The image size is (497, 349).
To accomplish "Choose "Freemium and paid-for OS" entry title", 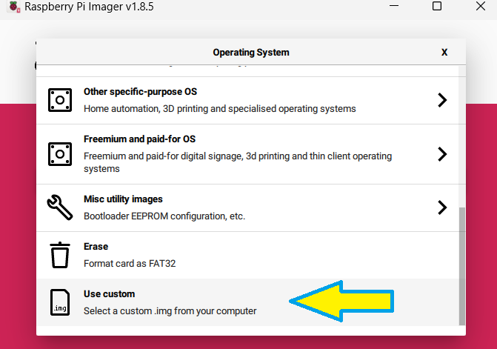I will [139, 139].
